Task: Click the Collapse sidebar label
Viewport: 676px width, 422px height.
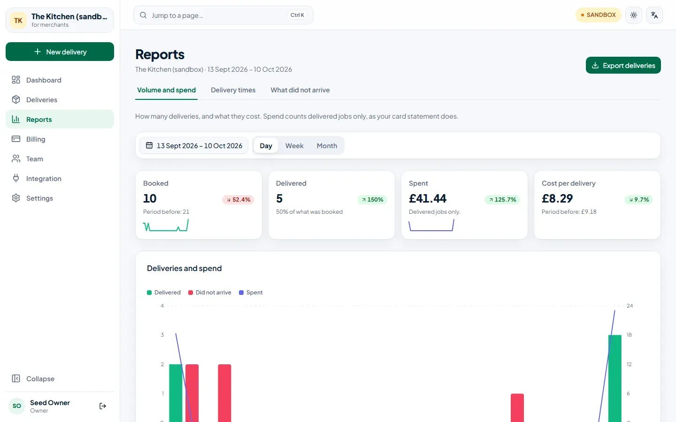Action: point(40,379)
